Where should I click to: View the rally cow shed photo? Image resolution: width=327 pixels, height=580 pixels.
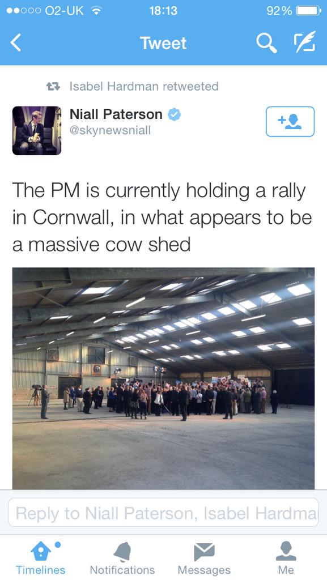pos(163,378)
